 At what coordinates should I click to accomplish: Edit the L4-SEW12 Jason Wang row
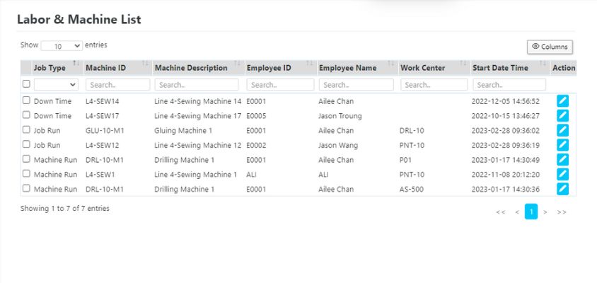(562, 145)
